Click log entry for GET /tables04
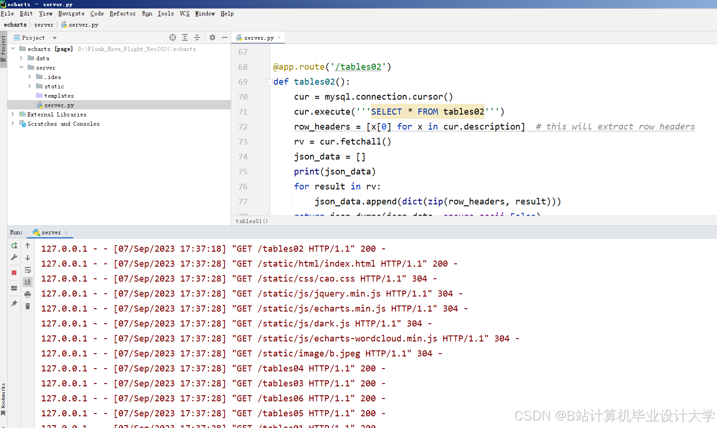 point(213,369)
